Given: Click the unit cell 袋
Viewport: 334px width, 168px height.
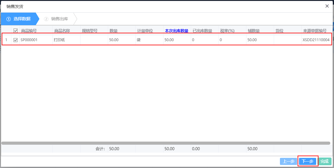Looking at the screenshot, I should 150,40.
